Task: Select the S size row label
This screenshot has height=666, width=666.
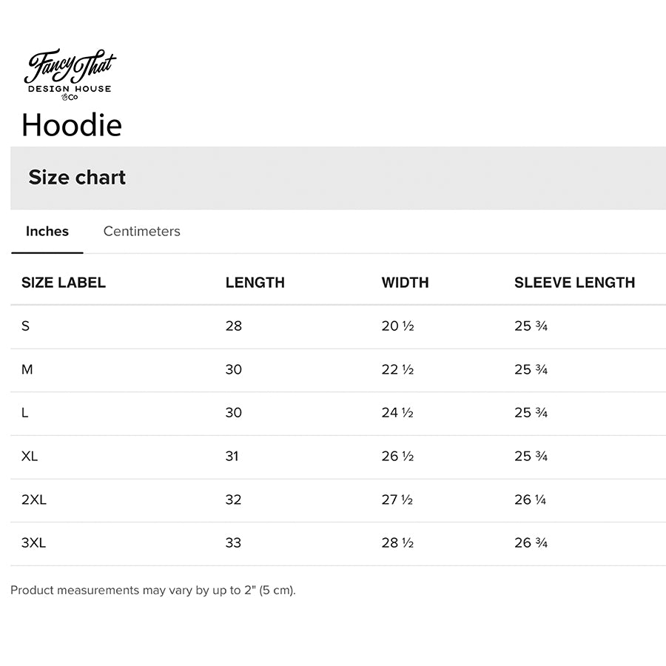Action: 26,326
